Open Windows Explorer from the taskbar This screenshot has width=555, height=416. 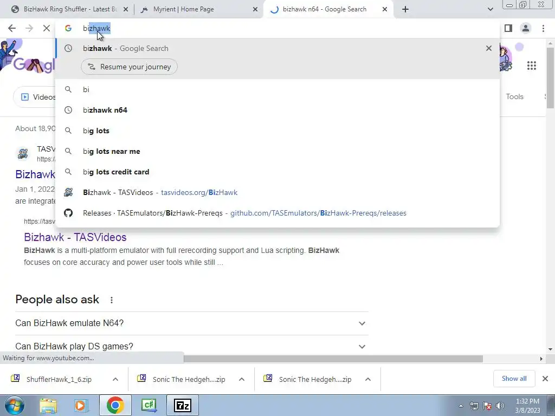pos(48,405)
